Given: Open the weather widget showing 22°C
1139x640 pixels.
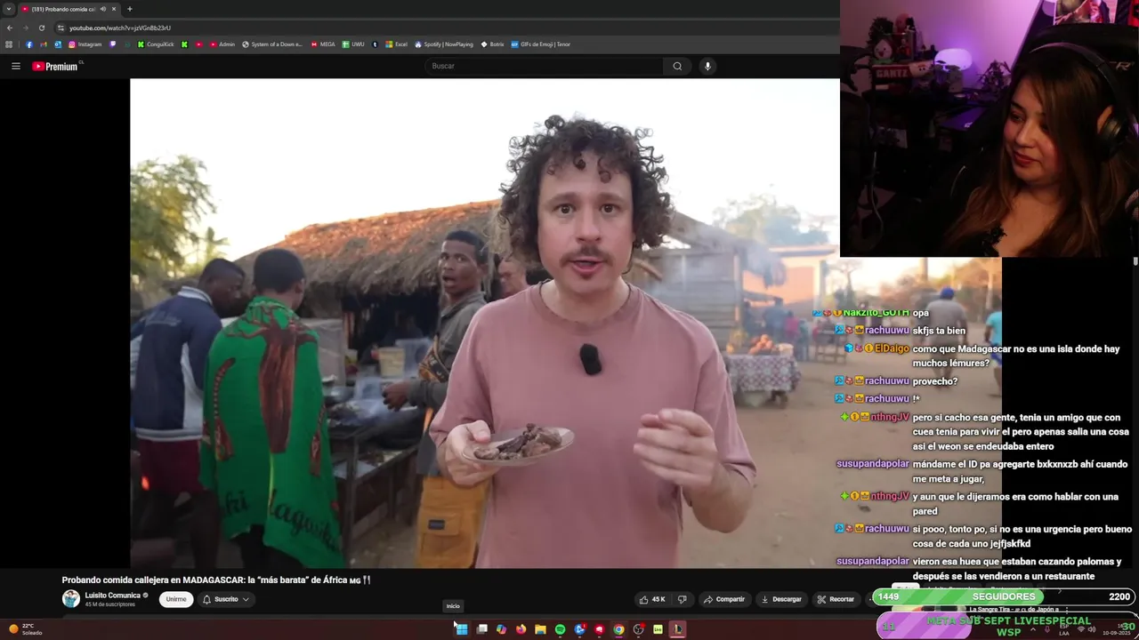Looking at the screenshot, I should coord(26,629).
